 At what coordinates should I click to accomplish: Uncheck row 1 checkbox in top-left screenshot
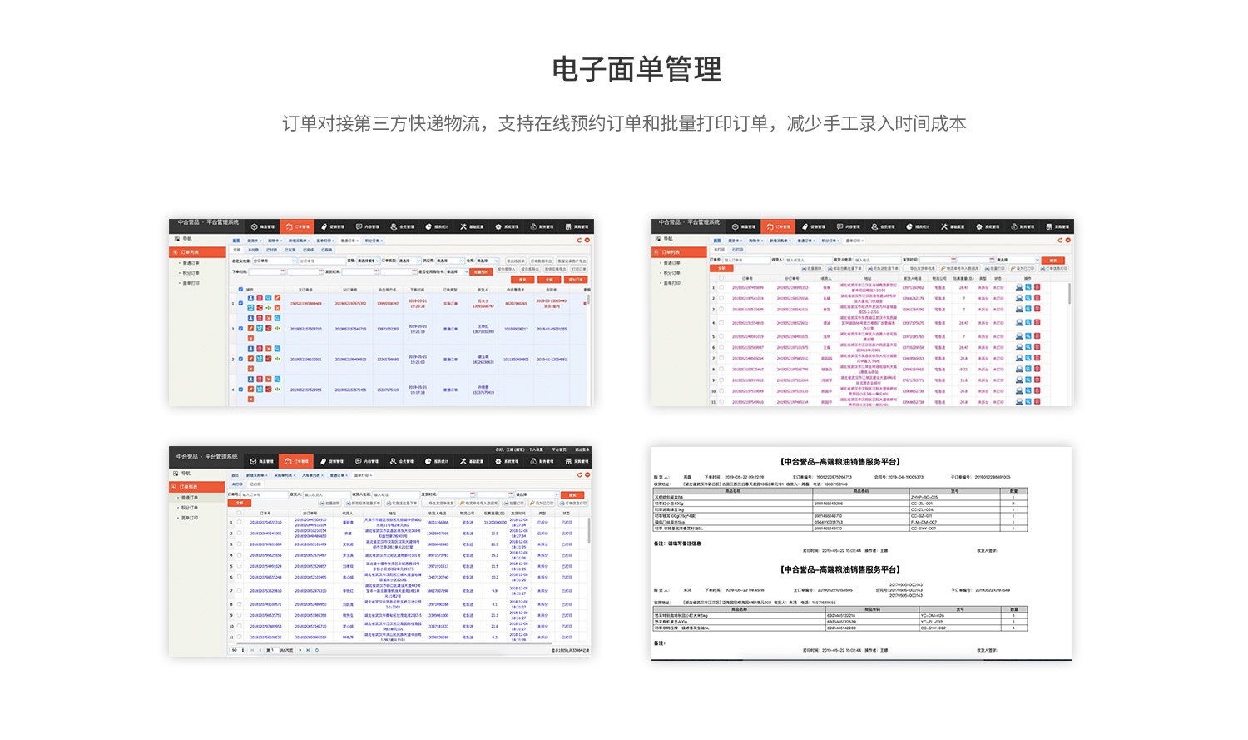240,303
